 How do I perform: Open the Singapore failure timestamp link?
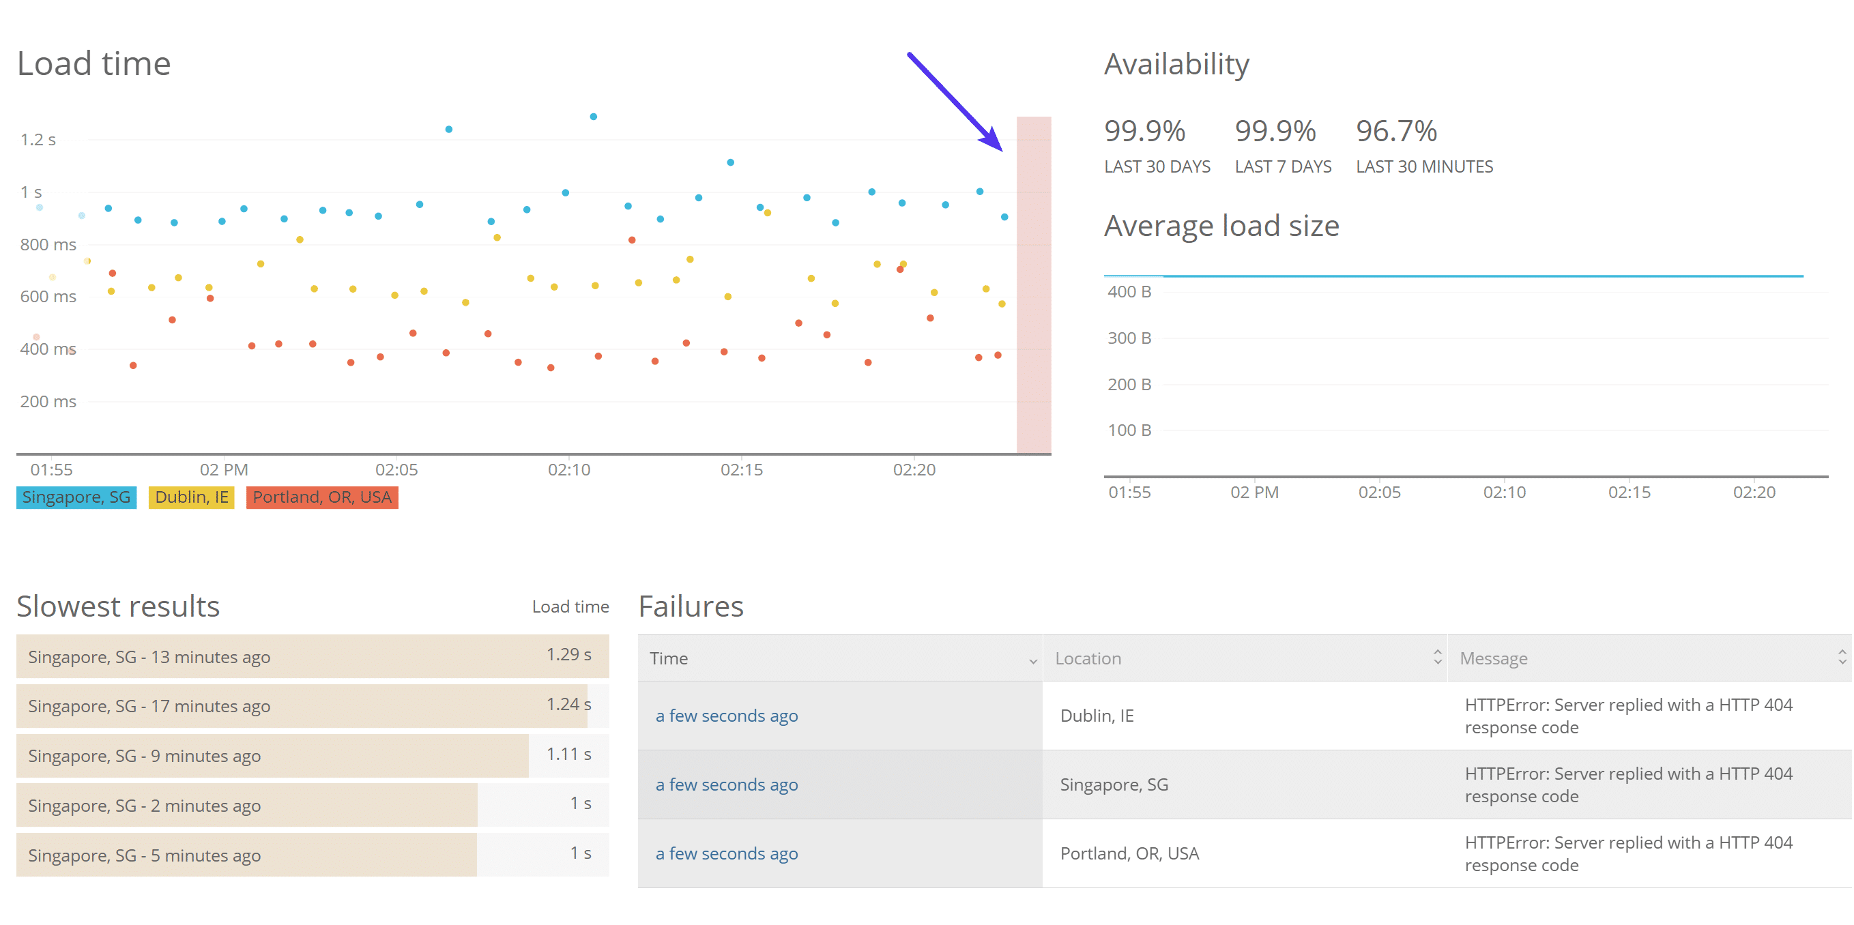(x=726, y=784)
